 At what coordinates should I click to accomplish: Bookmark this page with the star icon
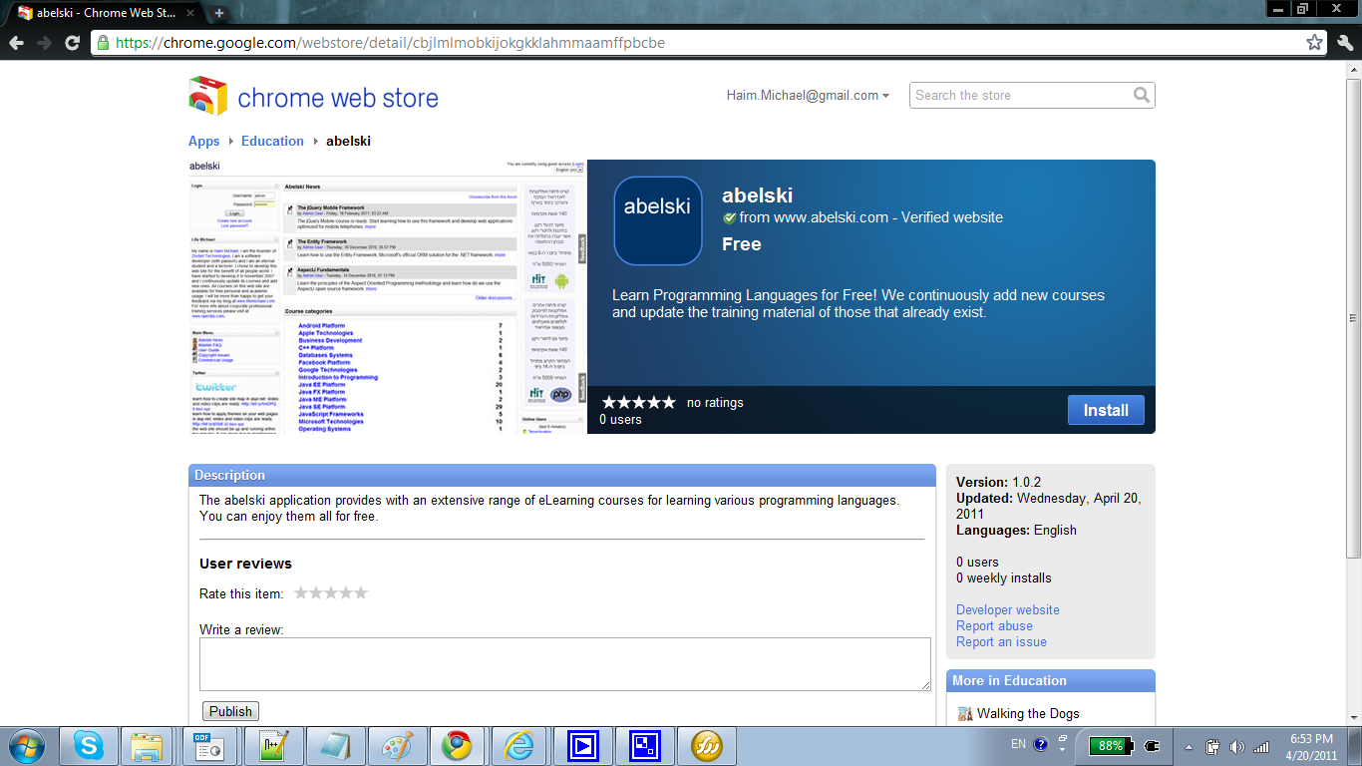[1315, 43]
